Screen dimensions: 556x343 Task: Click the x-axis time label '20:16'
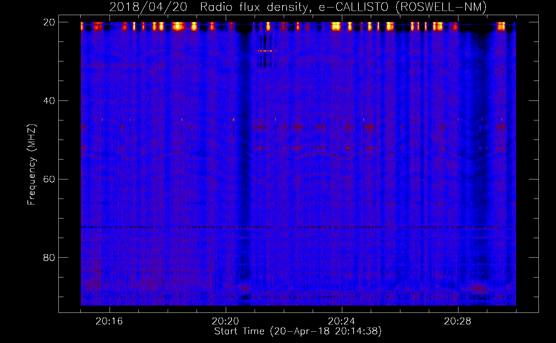pos(109,321)
